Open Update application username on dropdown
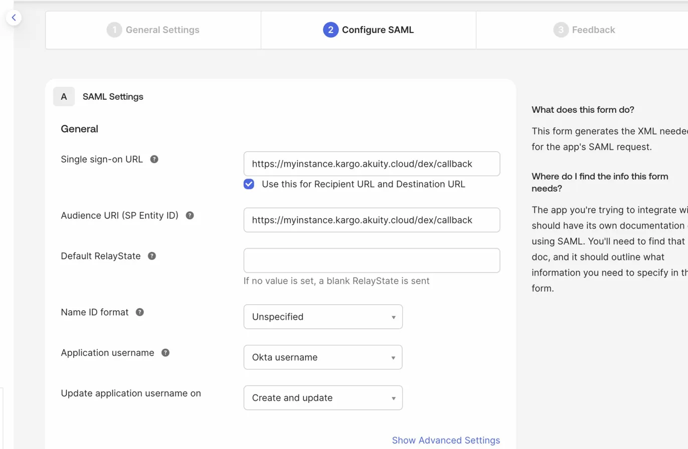The height and width of the screenshot is (449, 688). tap(323, 398)
